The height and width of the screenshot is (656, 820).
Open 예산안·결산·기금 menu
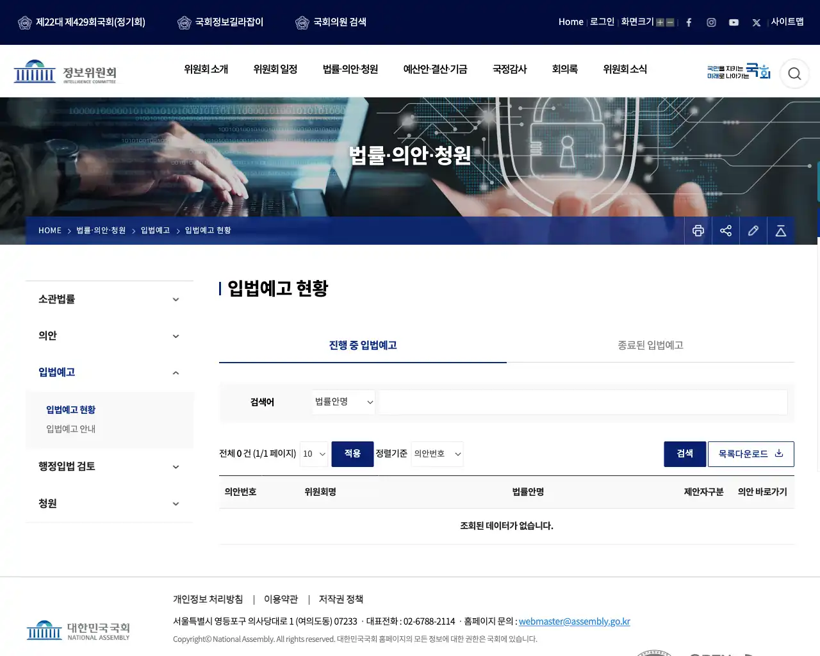coord(435,69)
